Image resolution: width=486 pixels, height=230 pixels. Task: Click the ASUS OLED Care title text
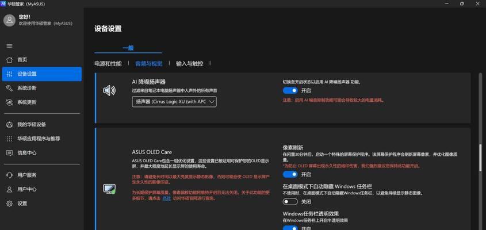coord(152,152)
